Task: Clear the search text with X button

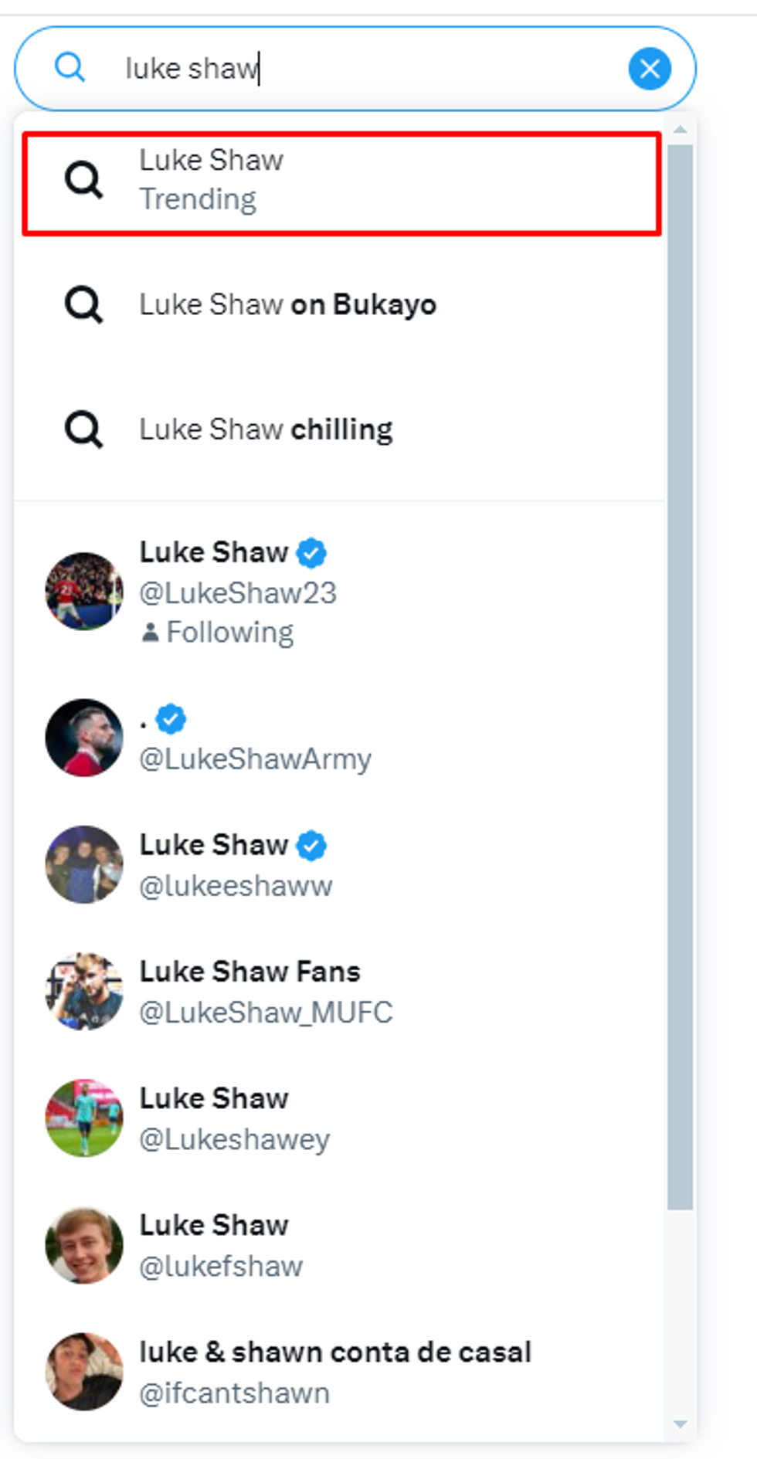Action: point(650,69)
